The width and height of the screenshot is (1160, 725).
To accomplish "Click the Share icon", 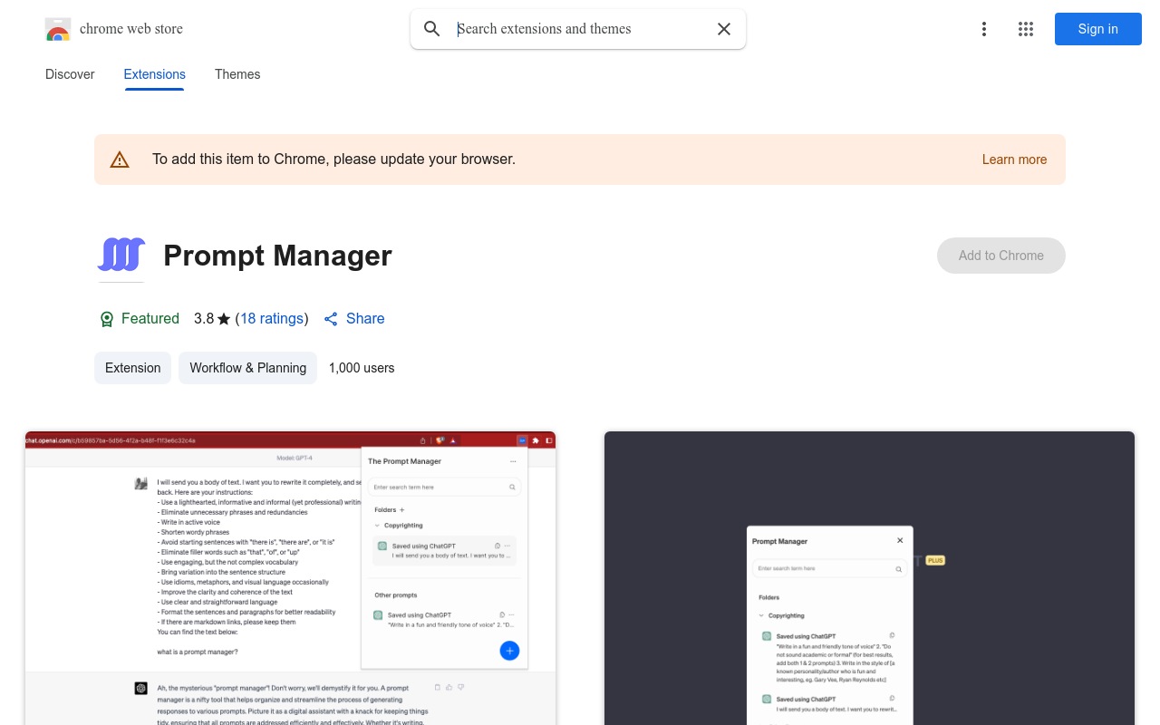I will click(x=331, y=319).
